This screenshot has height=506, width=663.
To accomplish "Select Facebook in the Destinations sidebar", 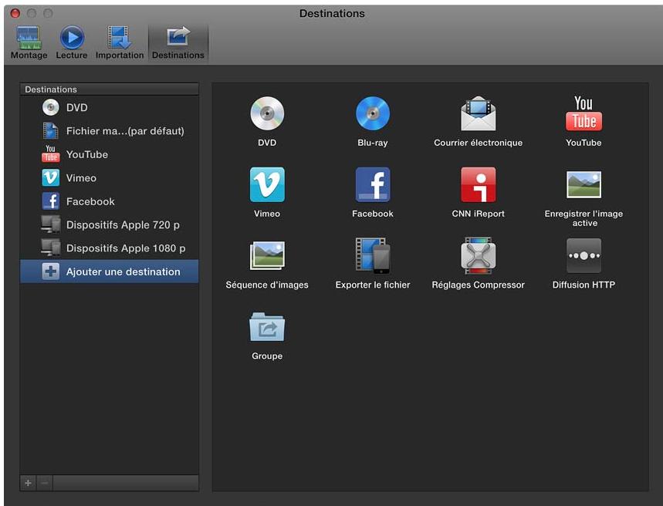I will (109, 201).
